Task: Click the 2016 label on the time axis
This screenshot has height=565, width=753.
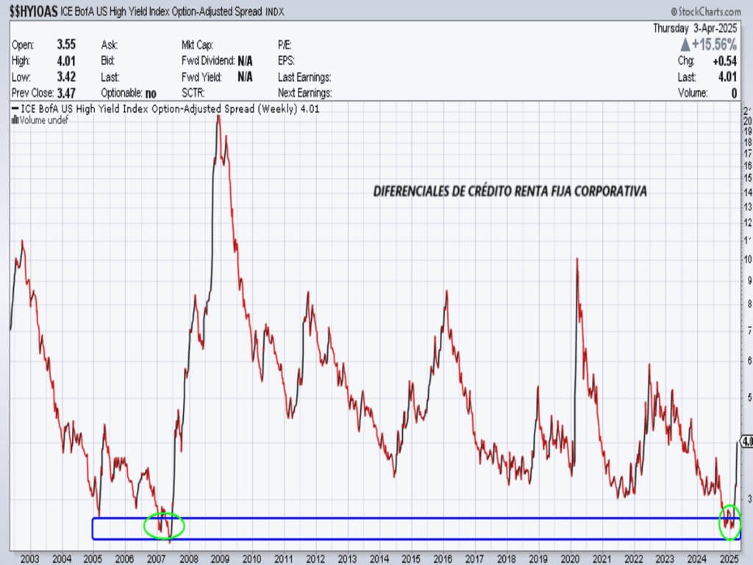Action: point(443,558)
